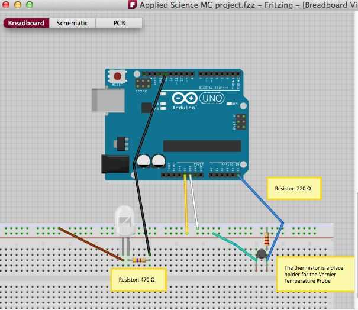Screen dimensions: 358x310
Task: Maximize the window with green button
Action: (x=30, y=4)
